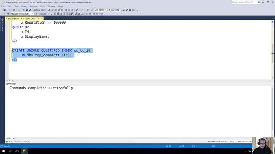Click the Windows Start button
The height and width of the screenshot is (154, 275).
pos(3,151)
